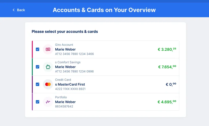Image resolution: width=209 pixels, height=126 pixels.
Task: Select the s MasterCard First card name
Action: click(x=70, y=84)
